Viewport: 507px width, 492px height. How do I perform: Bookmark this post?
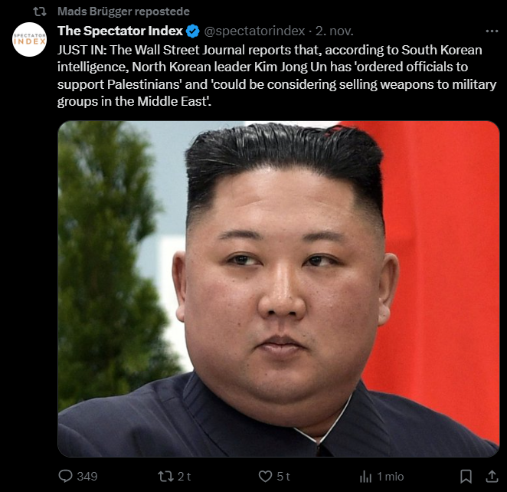coord(466,477)
